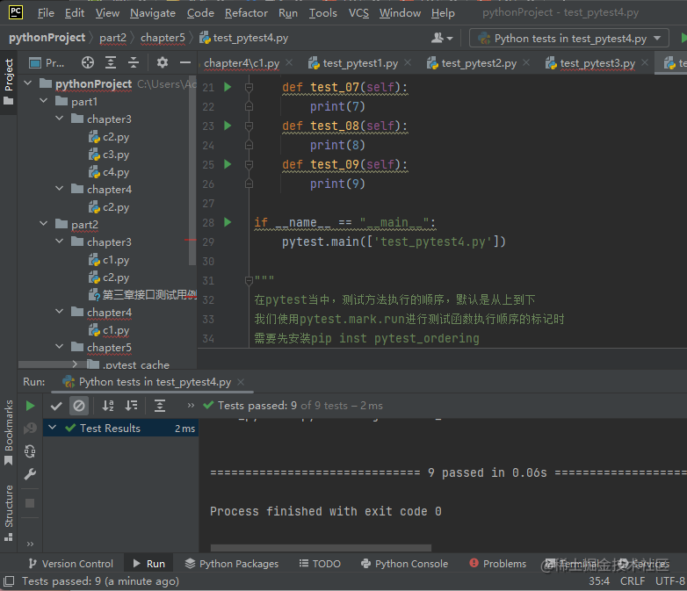Toggle Show Passed tests checkmark
The image size is (687, 591).
[56, 406]
